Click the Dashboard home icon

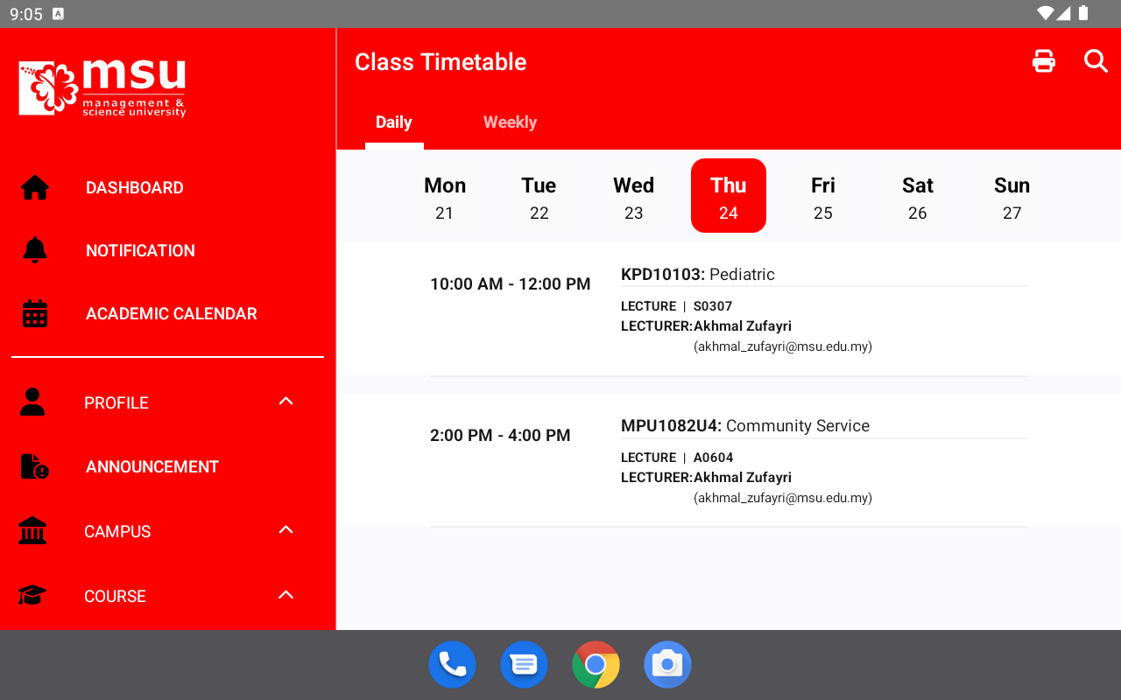(x=35, y=187)
